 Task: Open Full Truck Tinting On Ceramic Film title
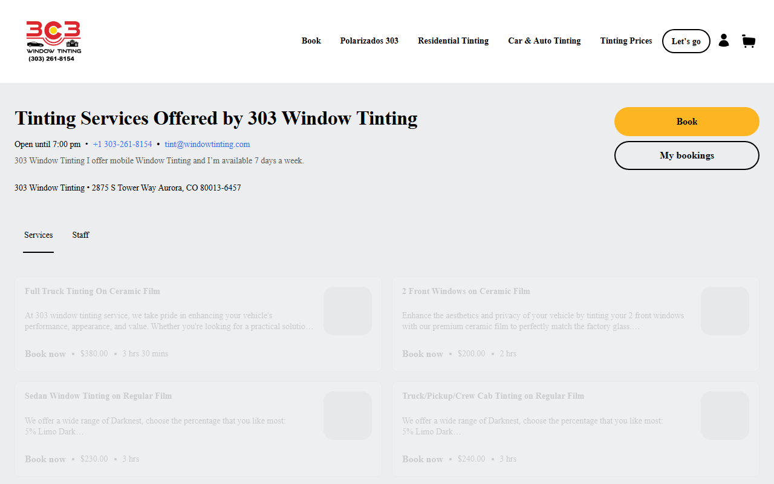(93, 291)
